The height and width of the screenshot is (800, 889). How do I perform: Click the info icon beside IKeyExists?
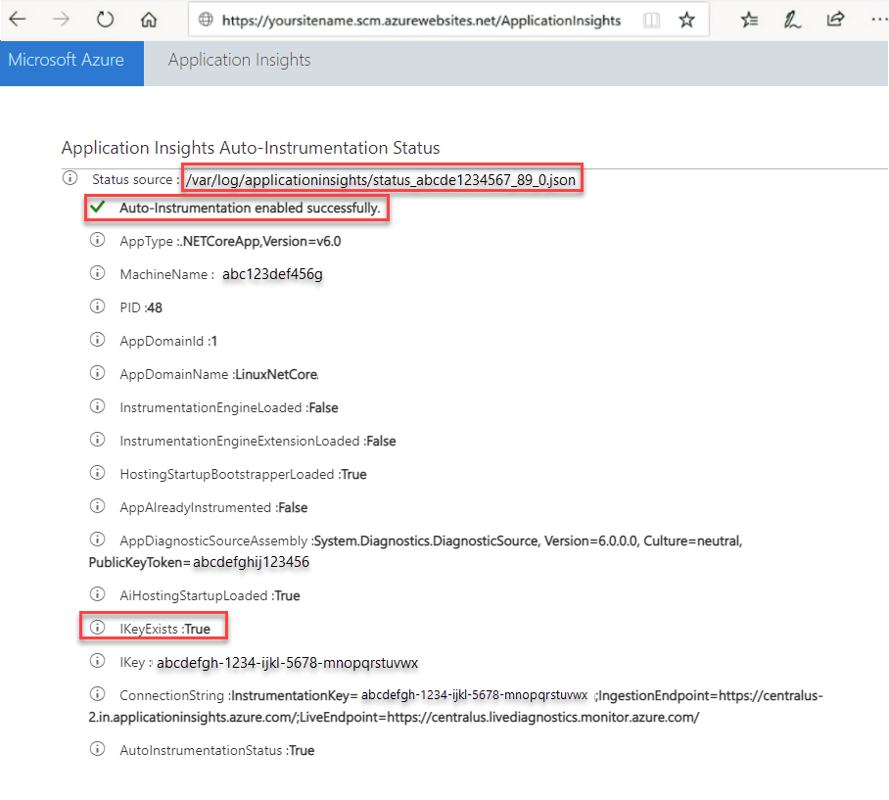pos(98,627)
